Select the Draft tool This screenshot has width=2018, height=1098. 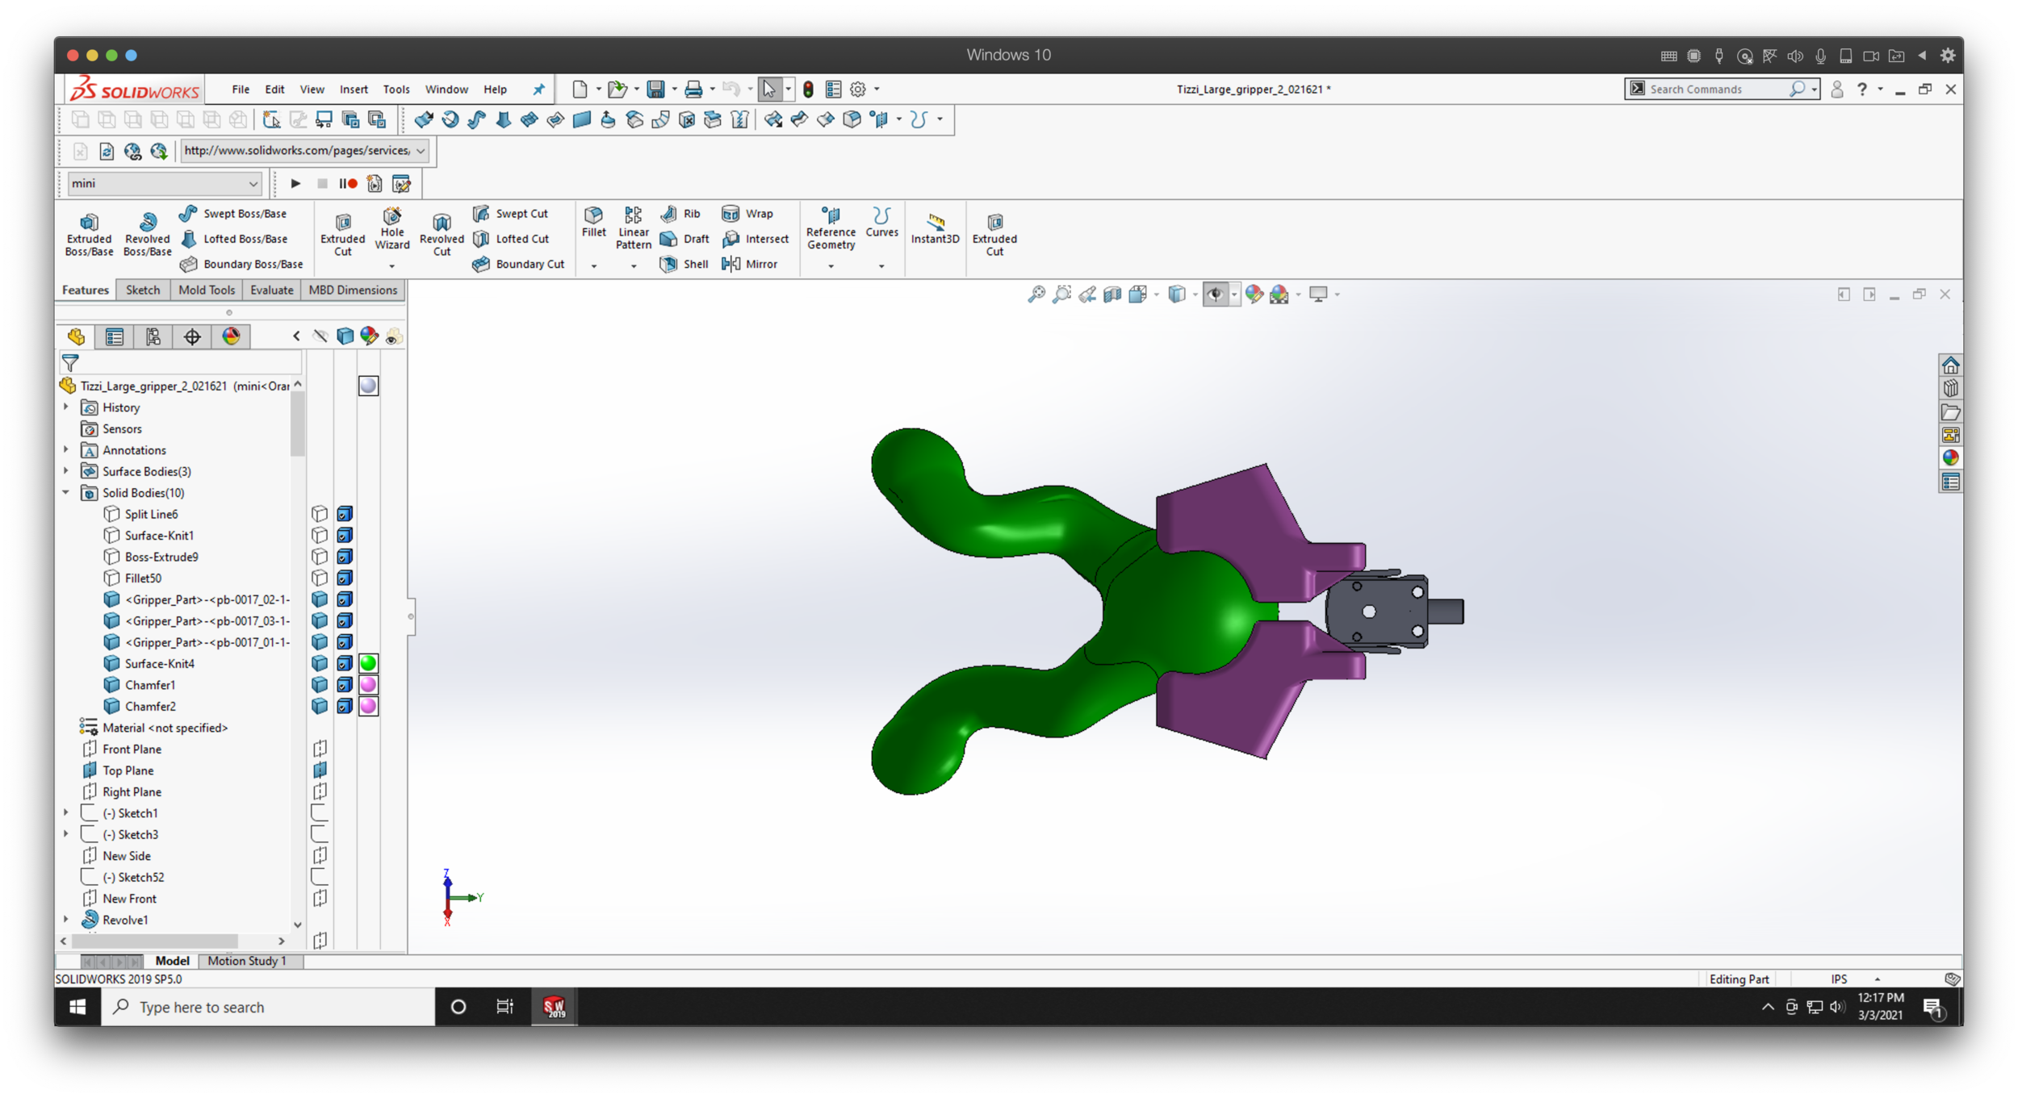(685, 239)
